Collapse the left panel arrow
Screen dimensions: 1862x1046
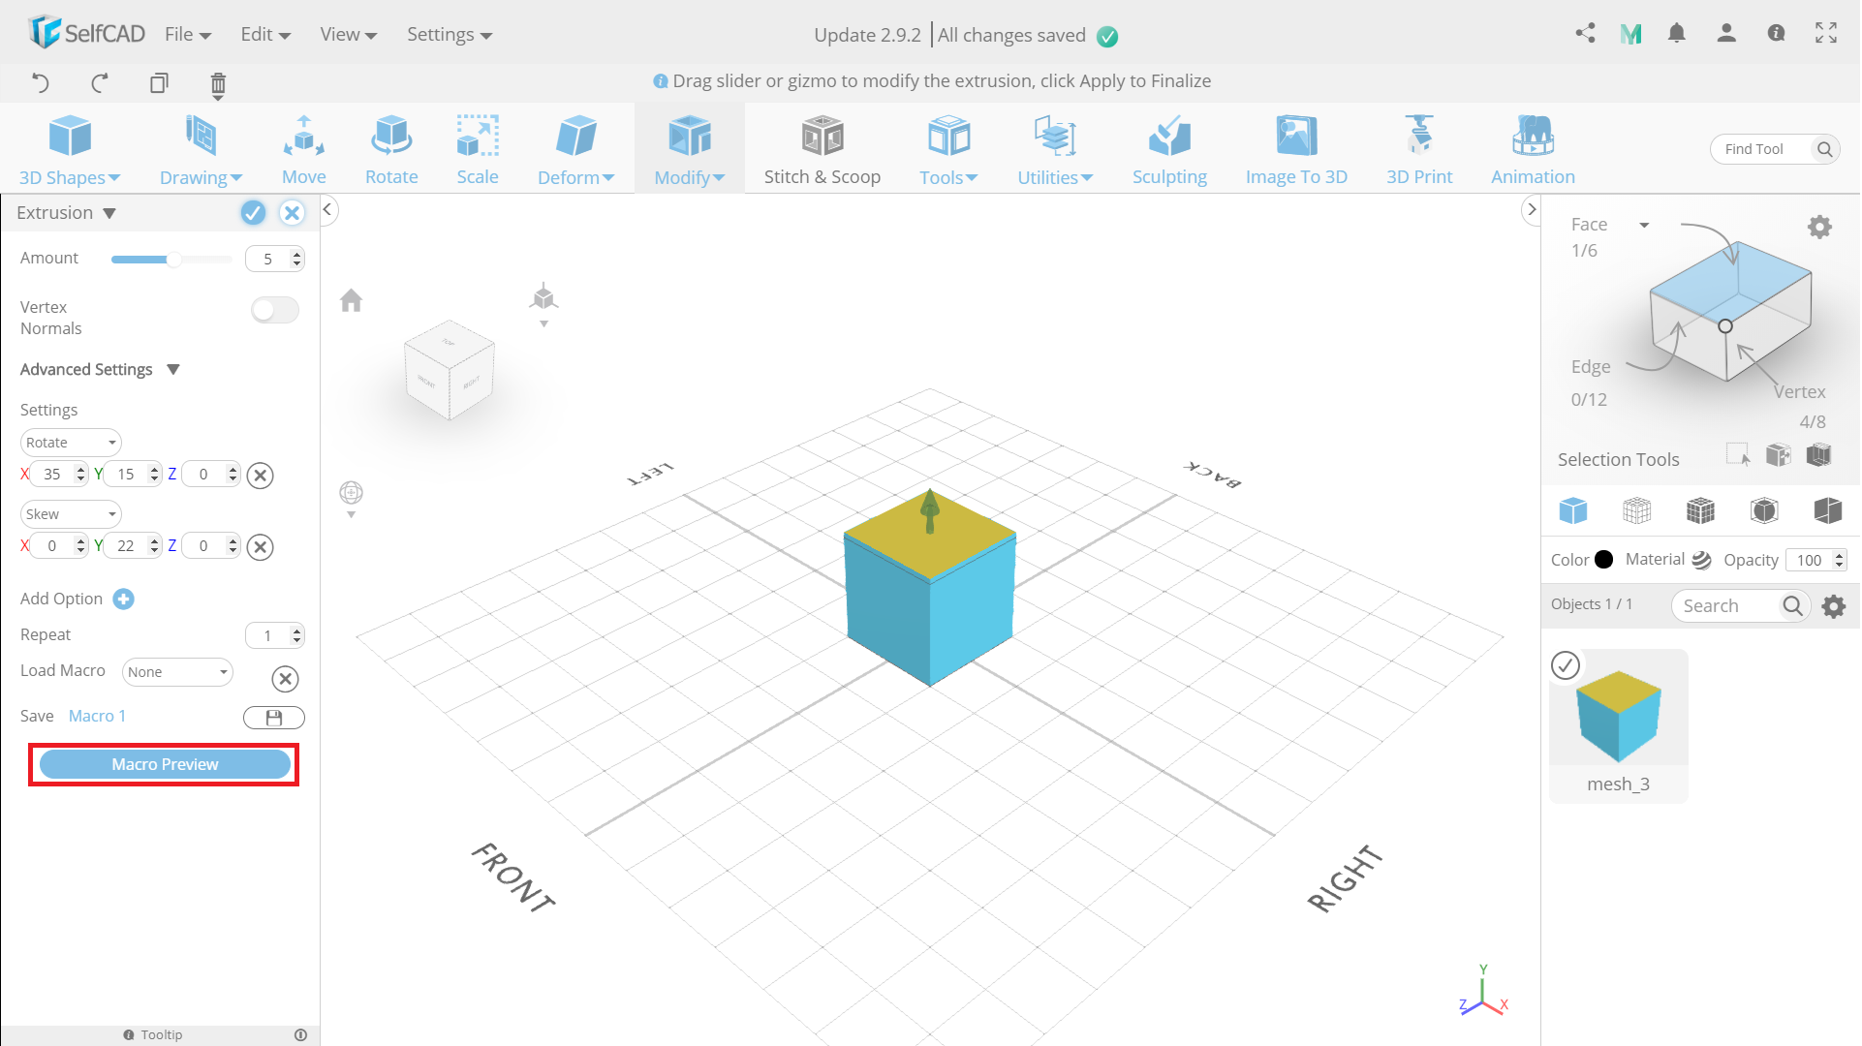(327, 210)
